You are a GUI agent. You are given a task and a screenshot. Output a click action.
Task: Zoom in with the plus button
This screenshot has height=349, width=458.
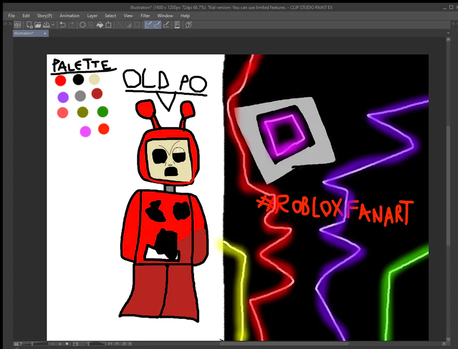pyautogui.click(x=60, y=344)
